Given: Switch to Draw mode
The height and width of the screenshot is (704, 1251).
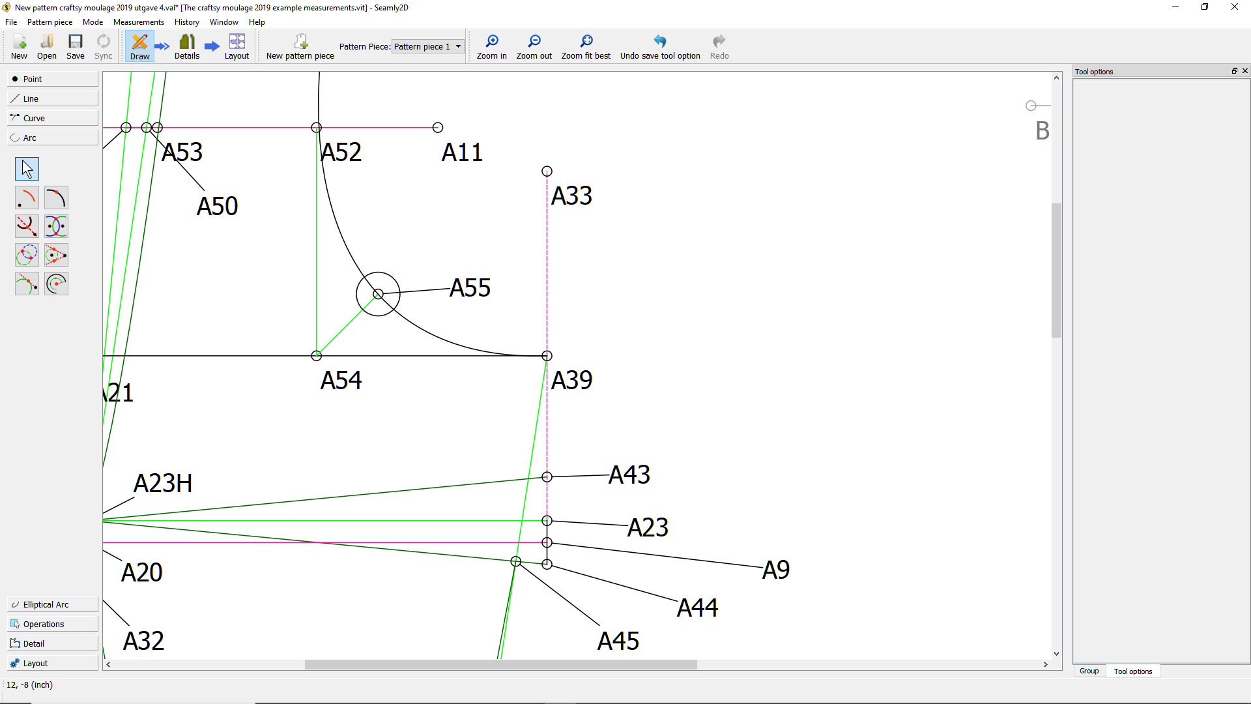Looking at the screenshot, I should [x=139, y=47].
